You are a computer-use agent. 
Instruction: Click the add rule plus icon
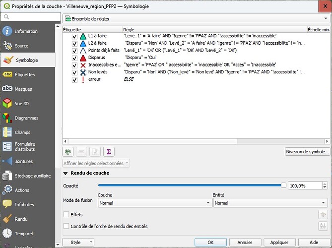[68, 152]
